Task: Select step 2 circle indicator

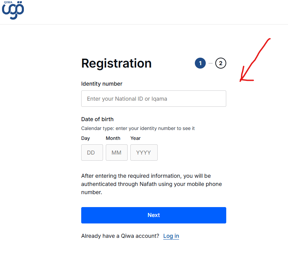Action: pyautogui.click(x=221, y=63)
